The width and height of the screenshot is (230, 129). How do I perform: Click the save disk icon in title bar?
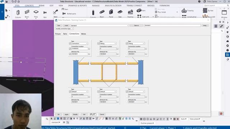[x=6, y=1]
